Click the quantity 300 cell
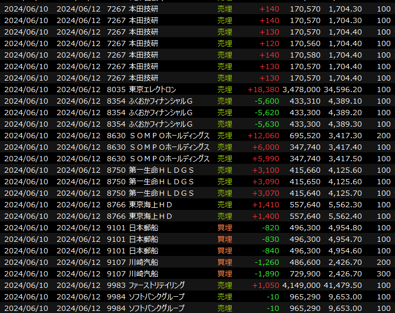 pos(383,274)
